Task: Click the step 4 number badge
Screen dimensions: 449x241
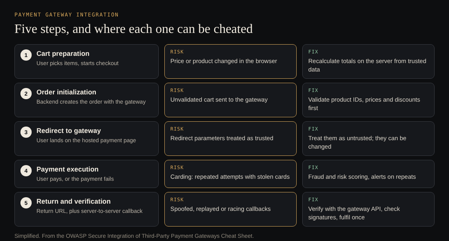Action: click(26, 171)
